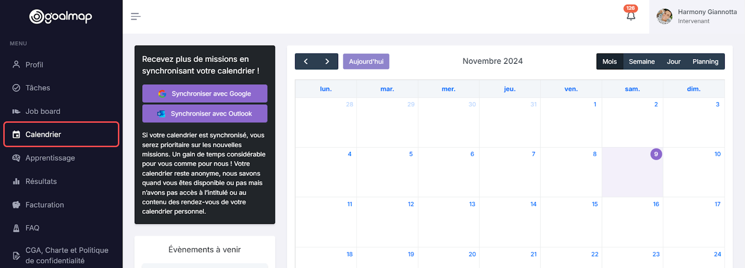This screenshot has width=745, height=268.
Task: Switch calendar to Semaine view
Action: coord(642,61)
